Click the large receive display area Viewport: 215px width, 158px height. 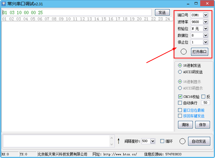tap(87, 76)
